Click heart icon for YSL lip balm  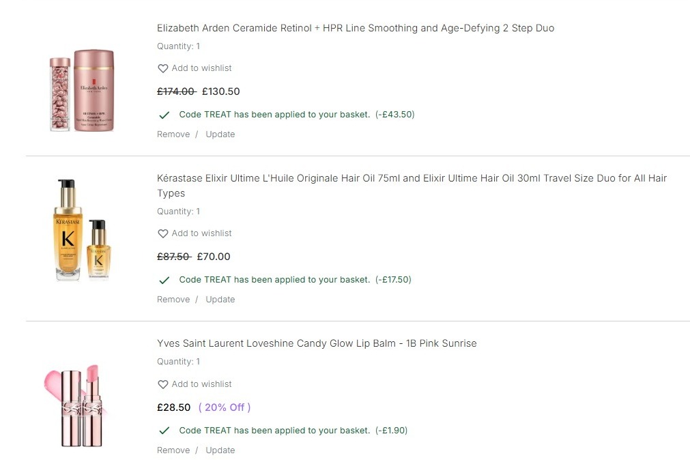(162, 384)
